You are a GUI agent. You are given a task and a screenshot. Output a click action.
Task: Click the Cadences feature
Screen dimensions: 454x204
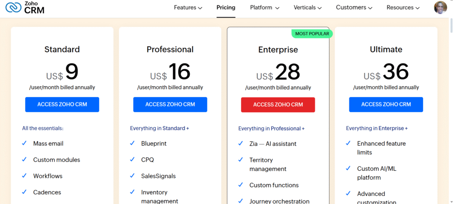(47, 192)
